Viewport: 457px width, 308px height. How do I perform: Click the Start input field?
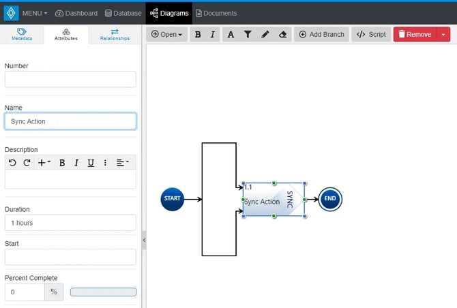[70, 257]
